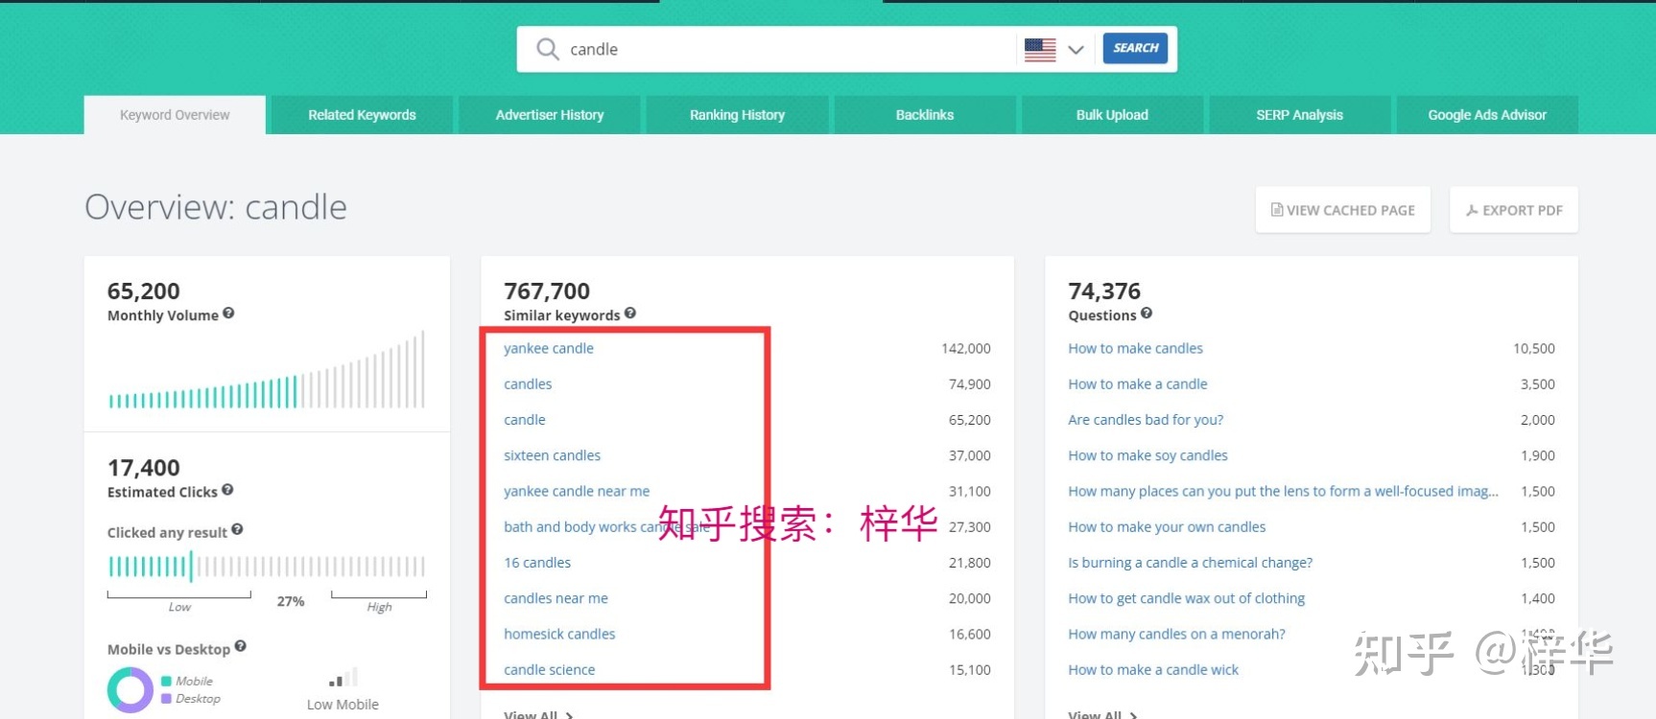Click View All under Questions
Image resolution: width=1656 pixels, height=719 pixels.
pos(1102,715)
